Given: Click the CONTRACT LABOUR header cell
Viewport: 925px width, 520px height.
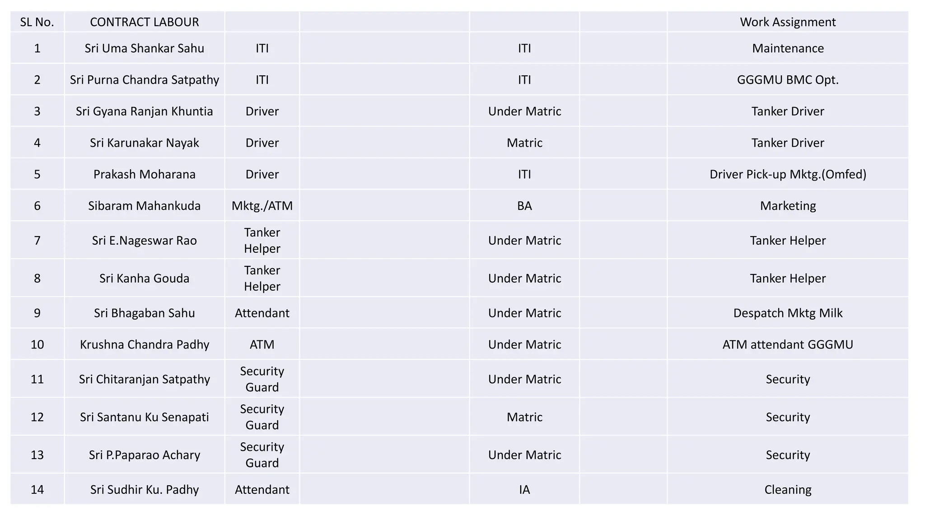Looking at the screenshot, I should coord(145,22).
